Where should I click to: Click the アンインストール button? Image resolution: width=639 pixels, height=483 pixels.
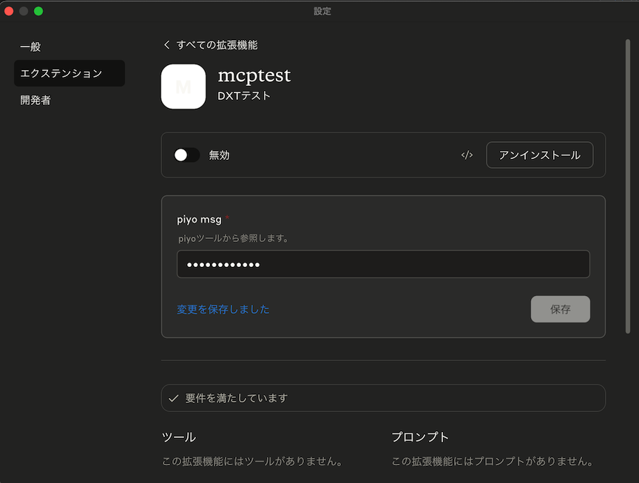point(539,155)
